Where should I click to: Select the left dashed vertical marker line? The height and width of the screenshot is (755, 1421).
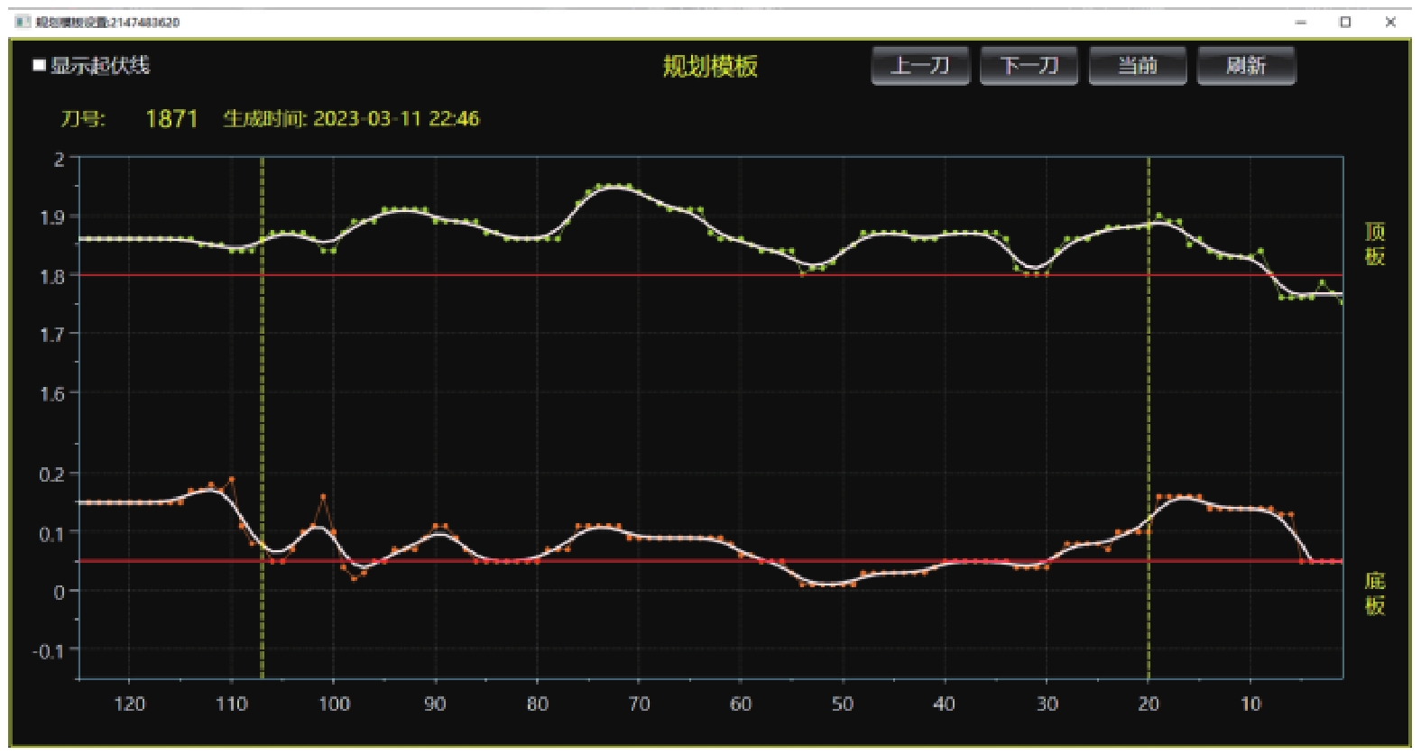pos(263,406)
